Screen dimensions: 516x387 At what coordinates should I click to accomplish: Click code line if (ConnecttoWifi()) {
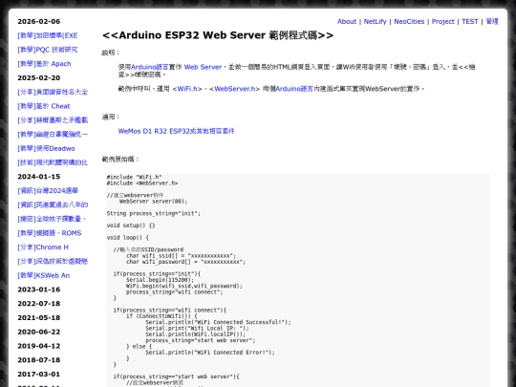[161, 316]
